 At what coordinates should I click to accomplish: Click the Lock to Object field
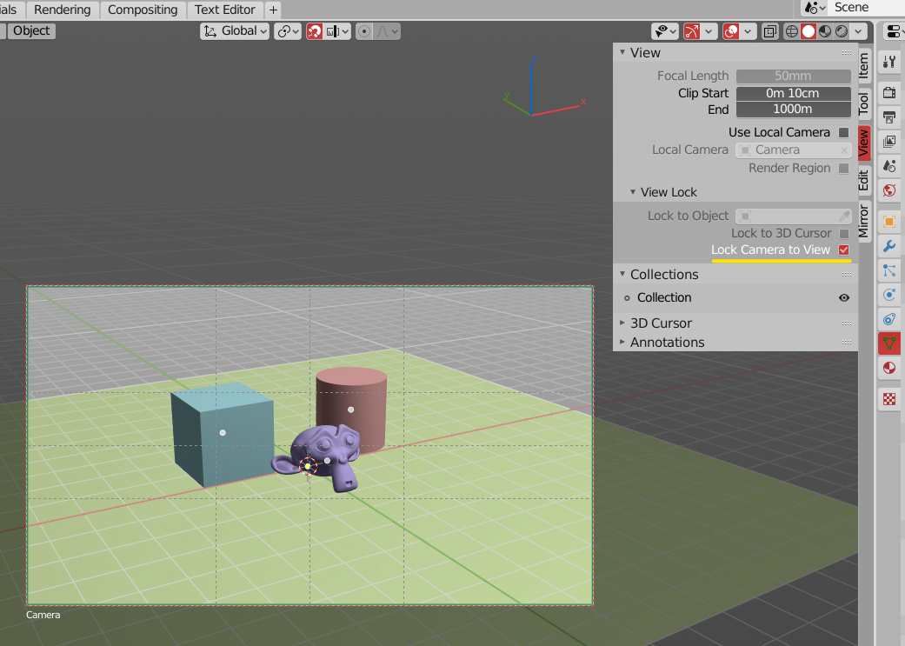tap(793, 216)
